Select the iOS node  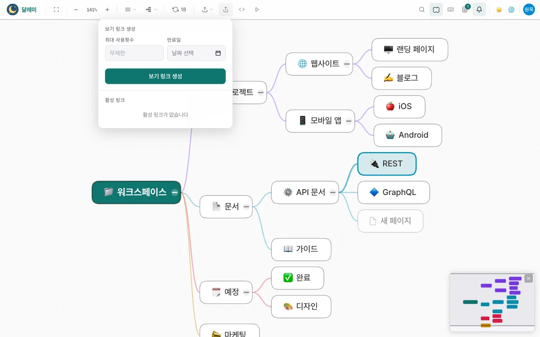coord(400,107)
